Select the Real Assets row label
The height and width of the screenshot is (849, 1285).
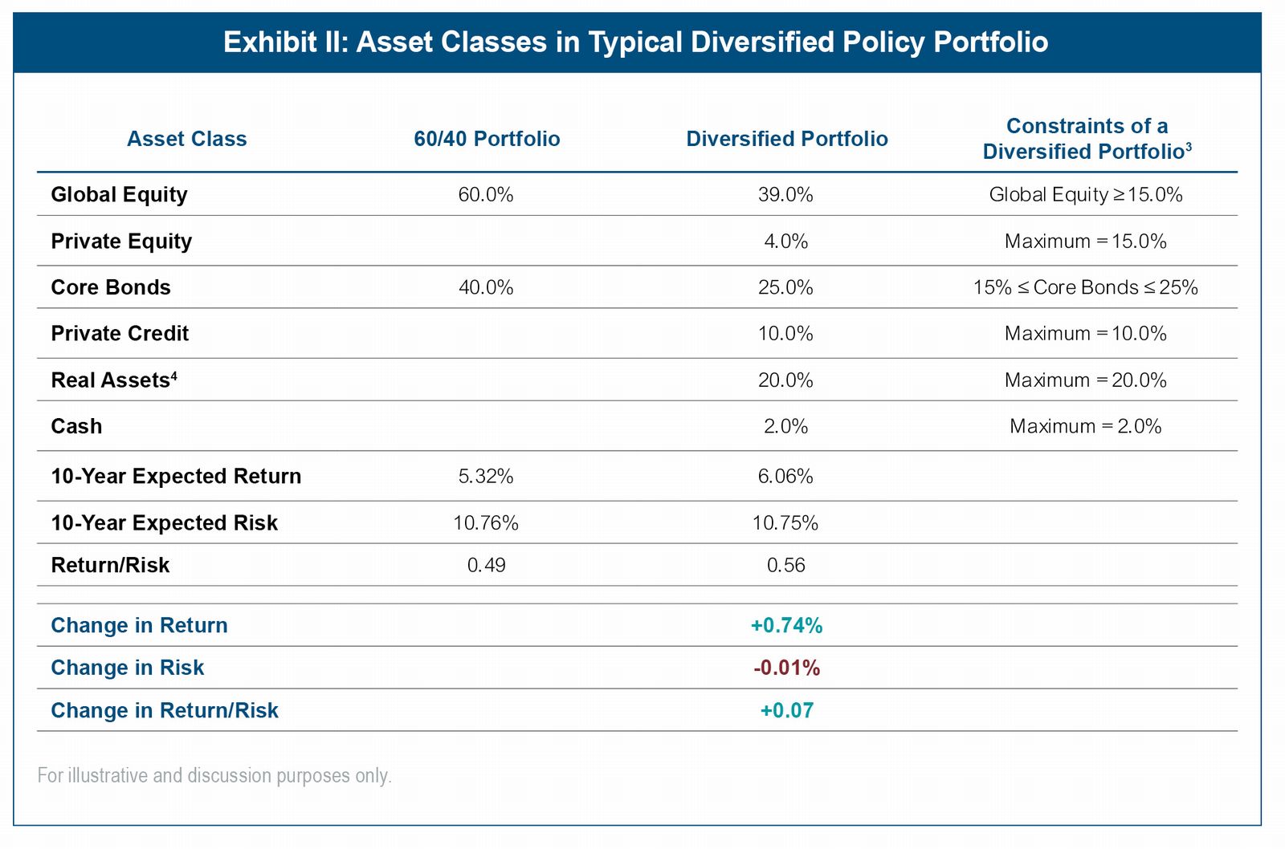(113, 380)
